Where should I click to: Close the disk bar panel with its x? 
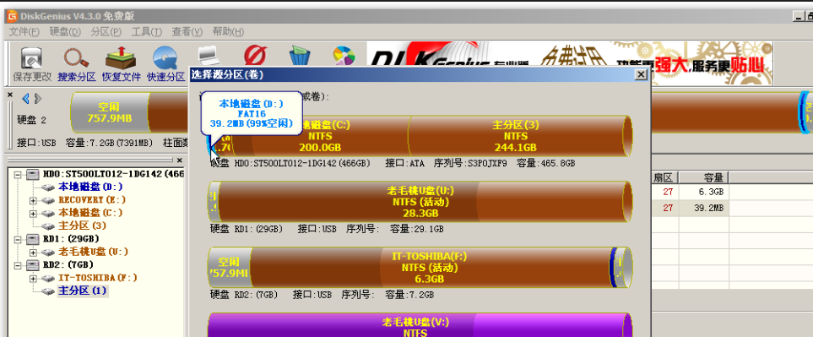10,95
